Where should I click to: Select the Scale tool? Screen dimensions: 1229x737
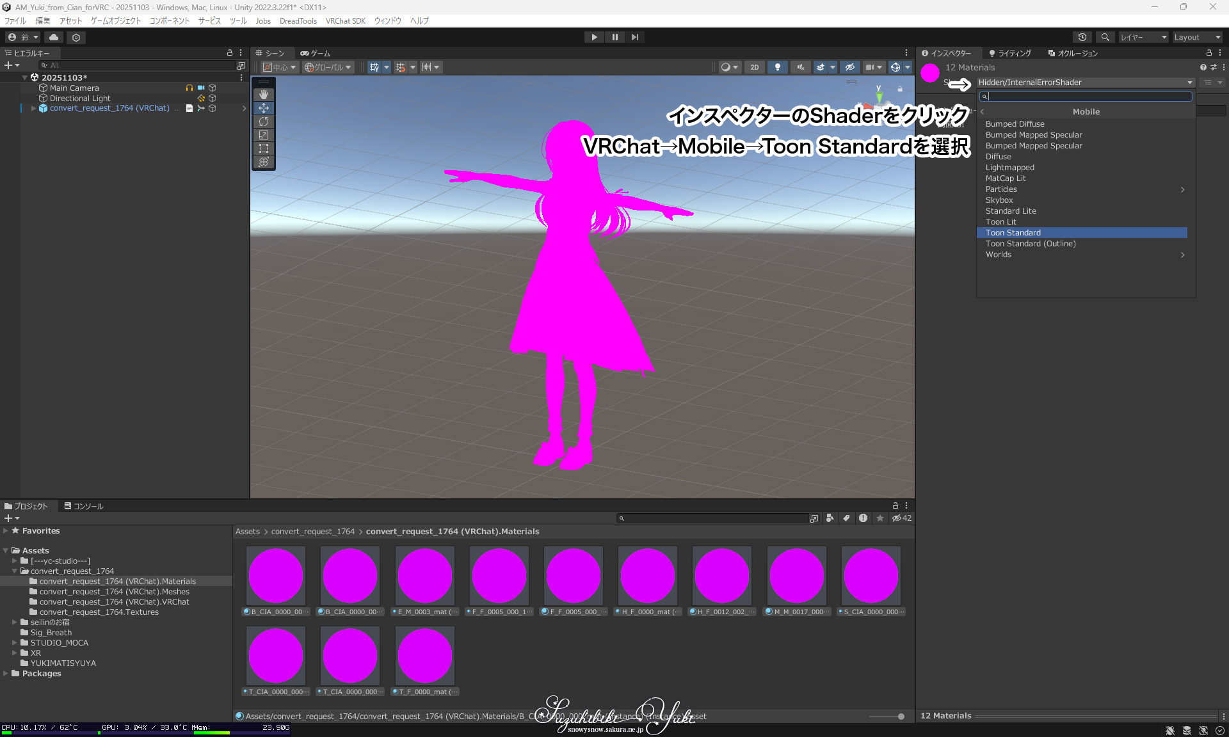[x=264, y=135]
